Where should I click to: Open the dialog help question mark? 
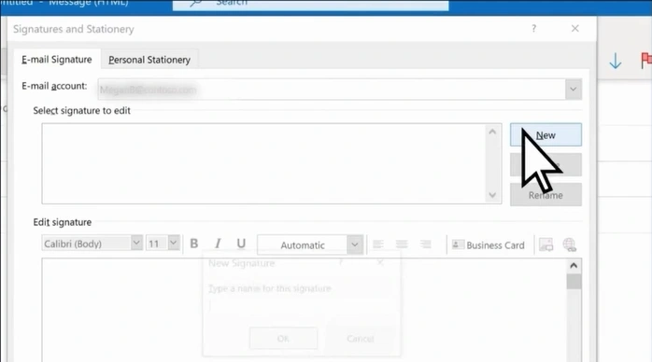(x=534, y=28)
